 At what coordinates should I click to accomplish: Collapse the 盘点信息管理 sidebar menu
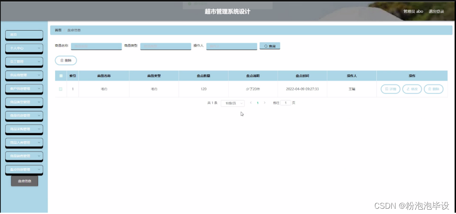point(24,169)
